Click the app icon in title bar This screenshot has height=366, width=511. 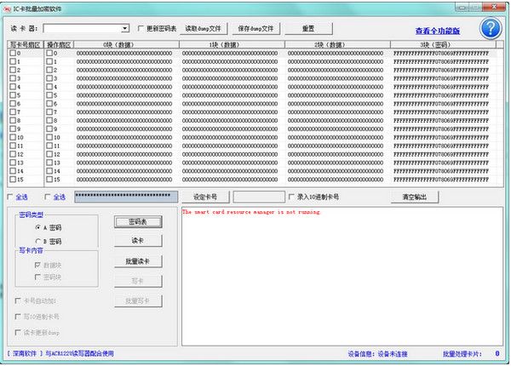[x=7, y=7]
